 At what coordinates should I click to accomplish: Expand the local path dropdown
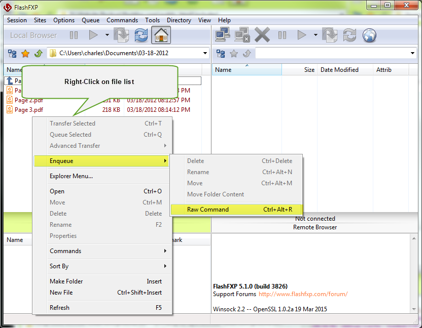click(x=205, y=53)
